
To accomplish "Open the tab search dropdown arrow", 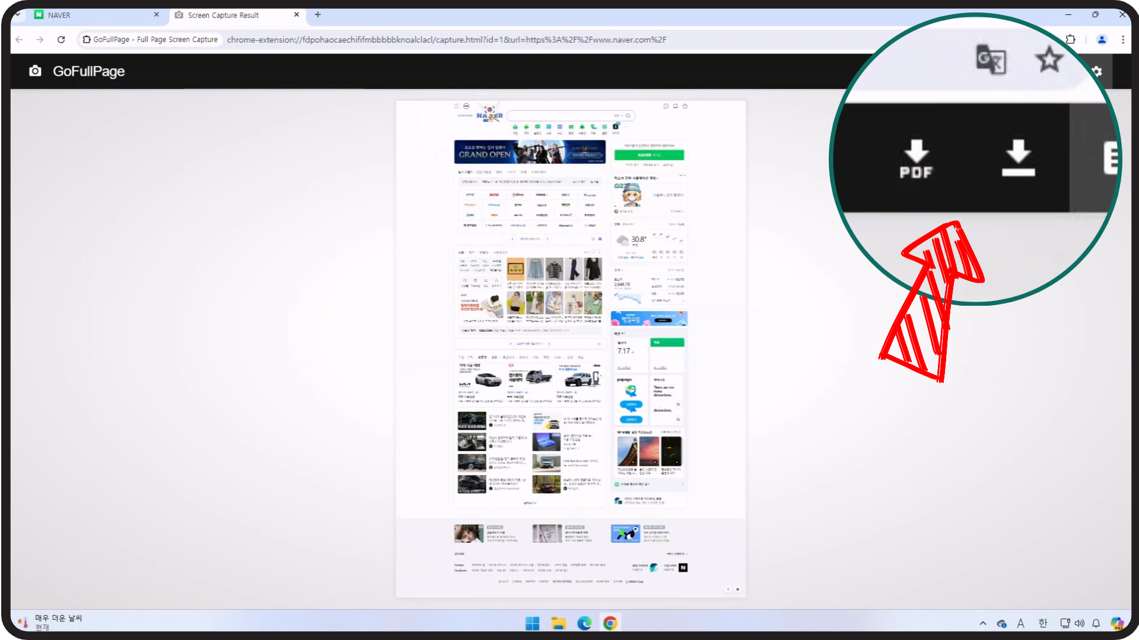I will coord(18,14).
